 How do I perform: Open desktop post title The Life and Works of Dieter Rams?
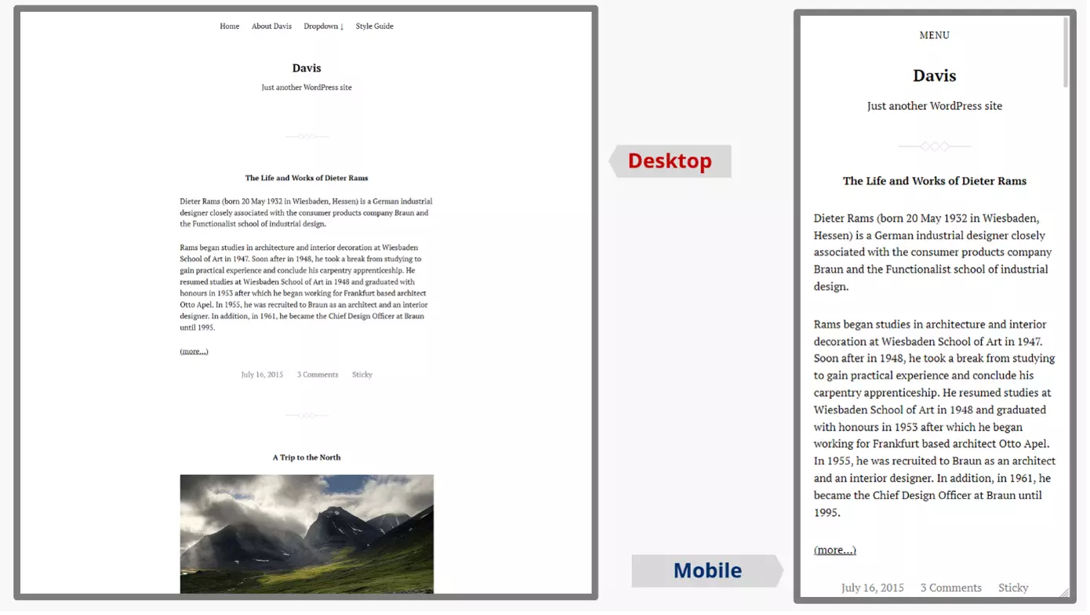(x=307, y=178)
